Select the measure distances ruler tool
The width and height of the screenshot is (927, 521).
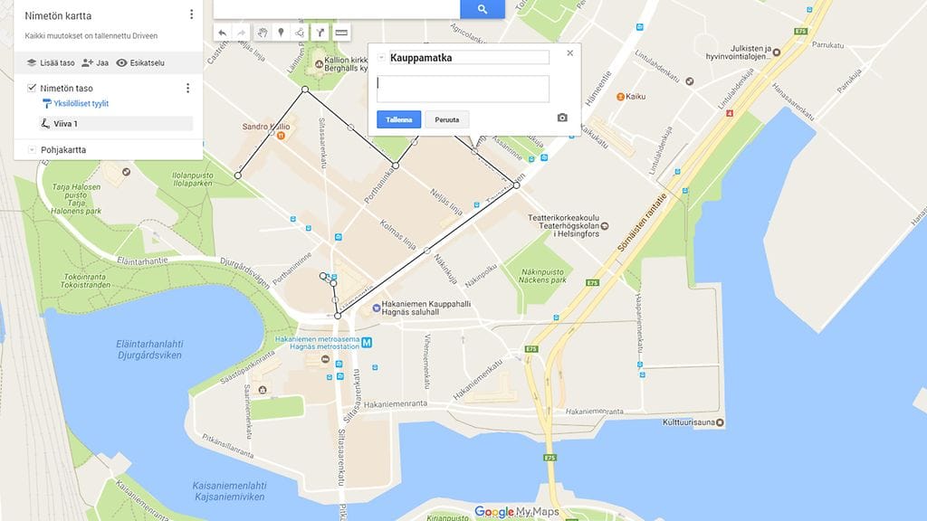341,33
